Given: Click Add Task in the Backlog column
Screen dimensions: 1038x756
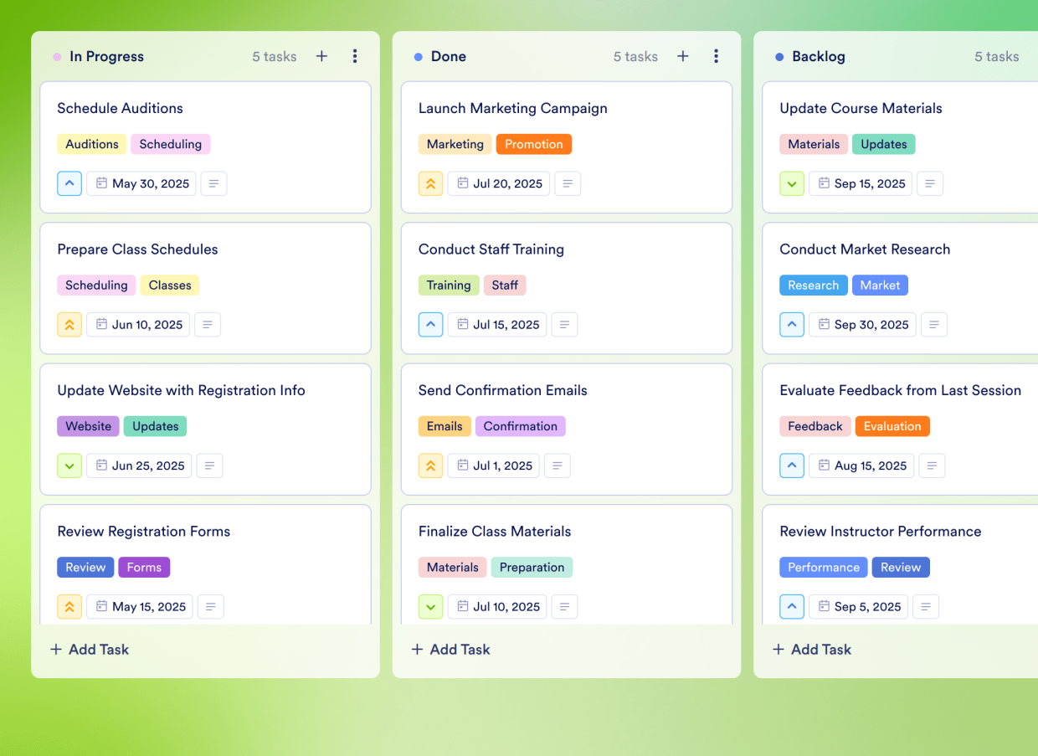Looking at the screenshot, I should [811, 649].
